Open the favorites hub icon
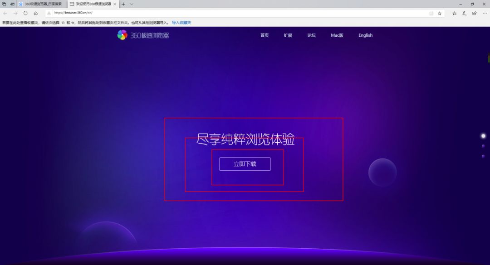490x265 pixels. 454,14
